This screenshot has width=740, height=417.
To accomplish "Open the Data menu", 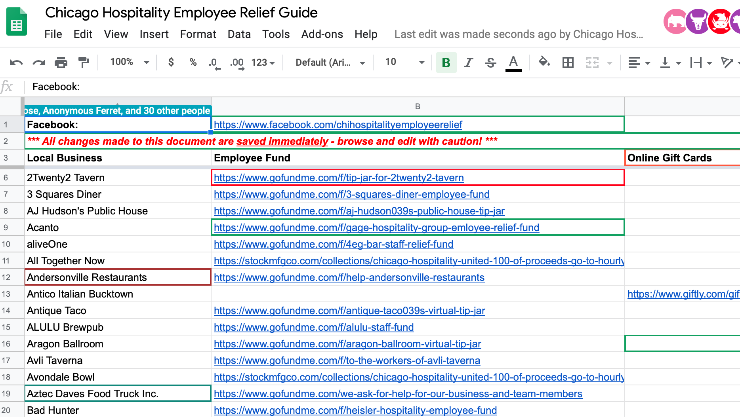I will 239,34.
